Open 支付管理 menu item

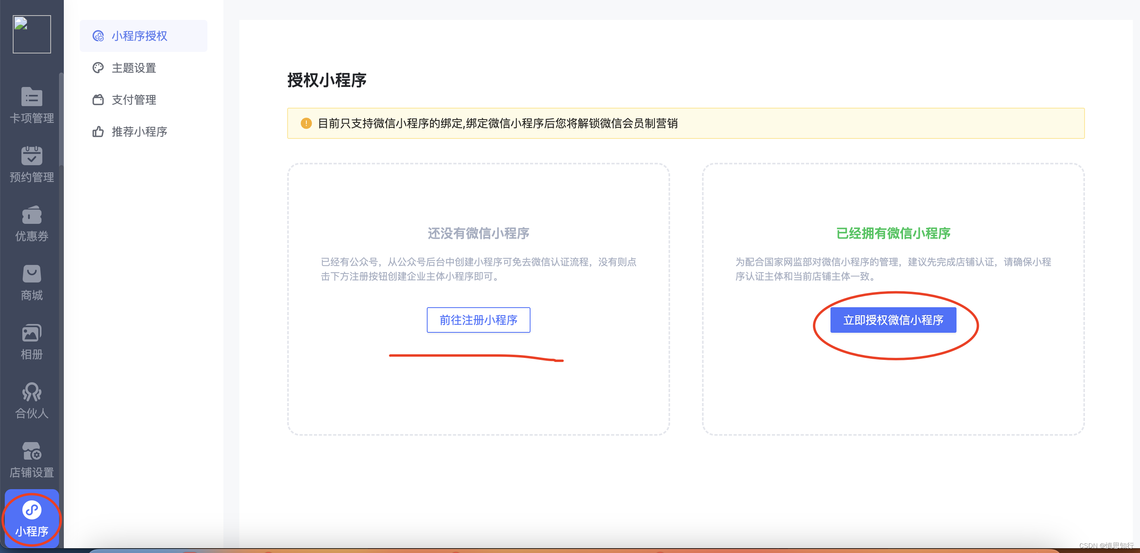pyautogui.click(x=134, y=100)
